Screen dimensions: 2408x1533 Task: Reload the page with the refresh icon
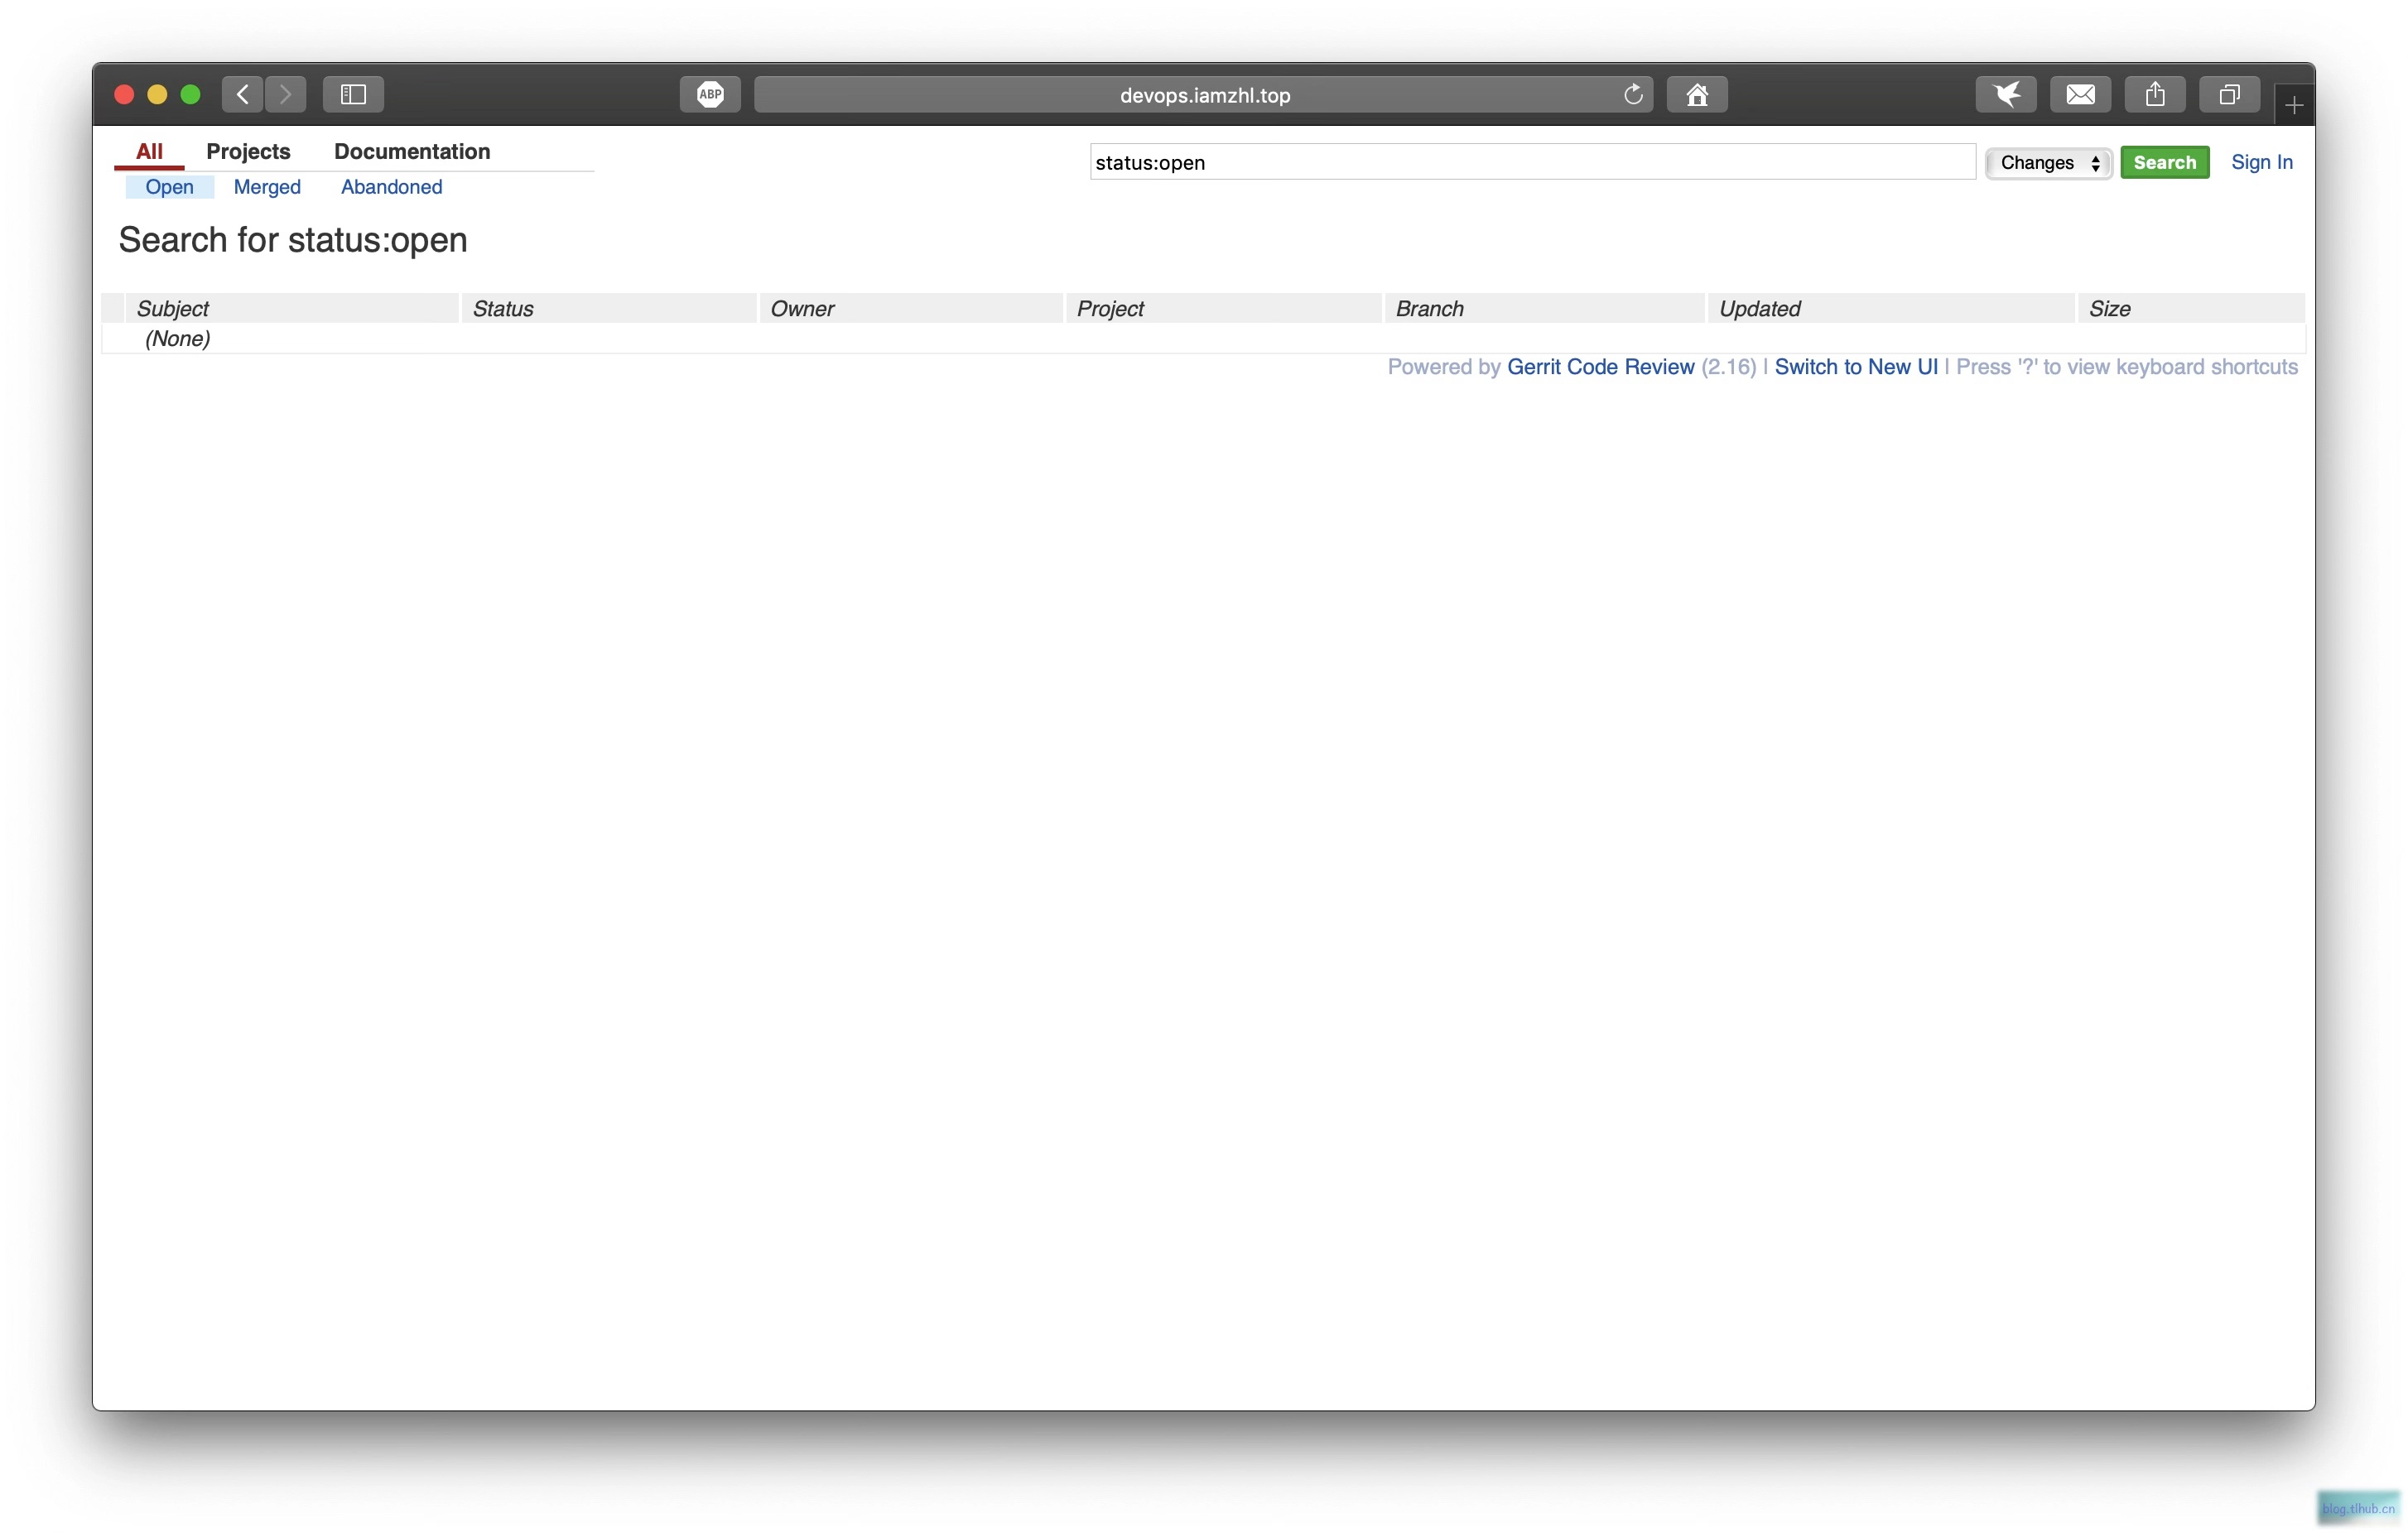[1633, 94]
